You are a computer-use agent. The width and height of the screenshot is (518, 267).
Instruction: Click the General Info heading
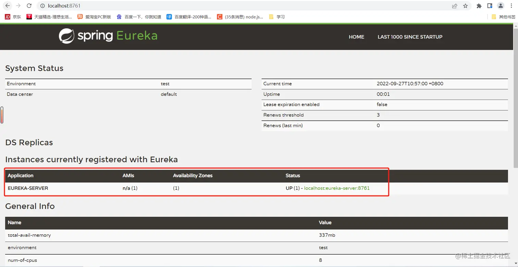click(x=30, y=206)
